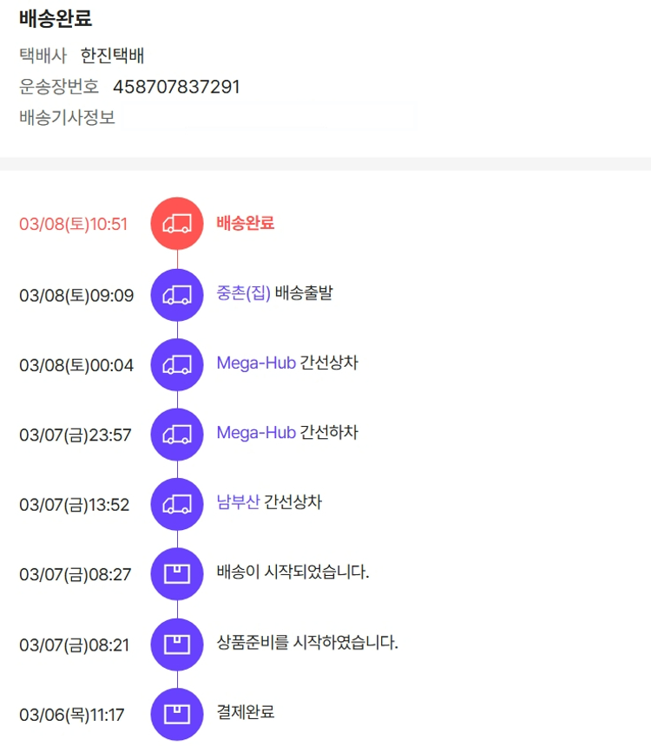This screenshot has height=746, width=651.
Task: Click the 03/08(토)10:51 timestamp
Action: (x=74, y=225)
